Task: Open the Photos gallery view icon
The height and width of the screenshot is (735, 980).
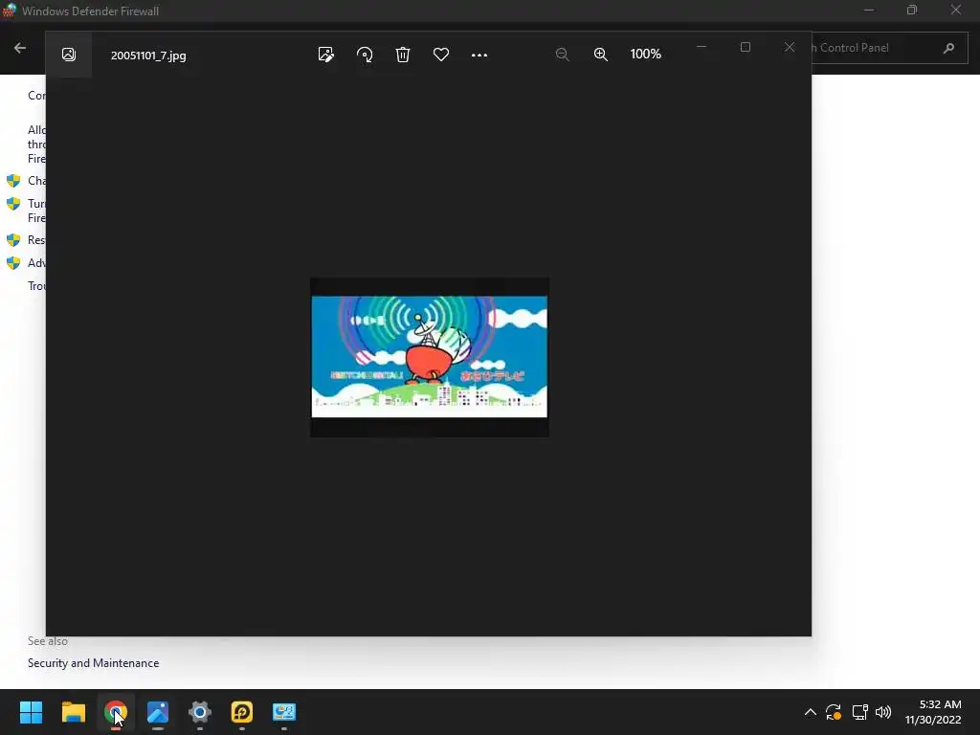Action: pos(69,55)
